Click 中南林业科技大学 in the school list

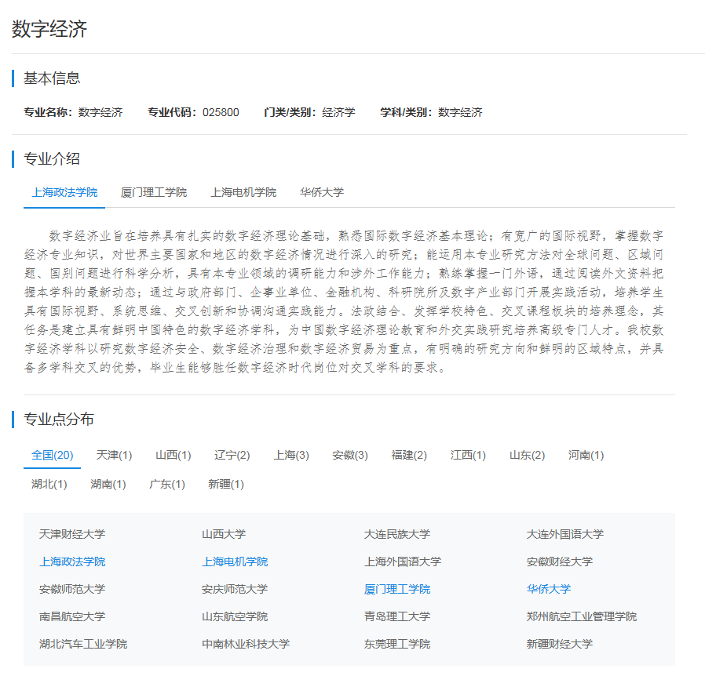pos(246,644)
